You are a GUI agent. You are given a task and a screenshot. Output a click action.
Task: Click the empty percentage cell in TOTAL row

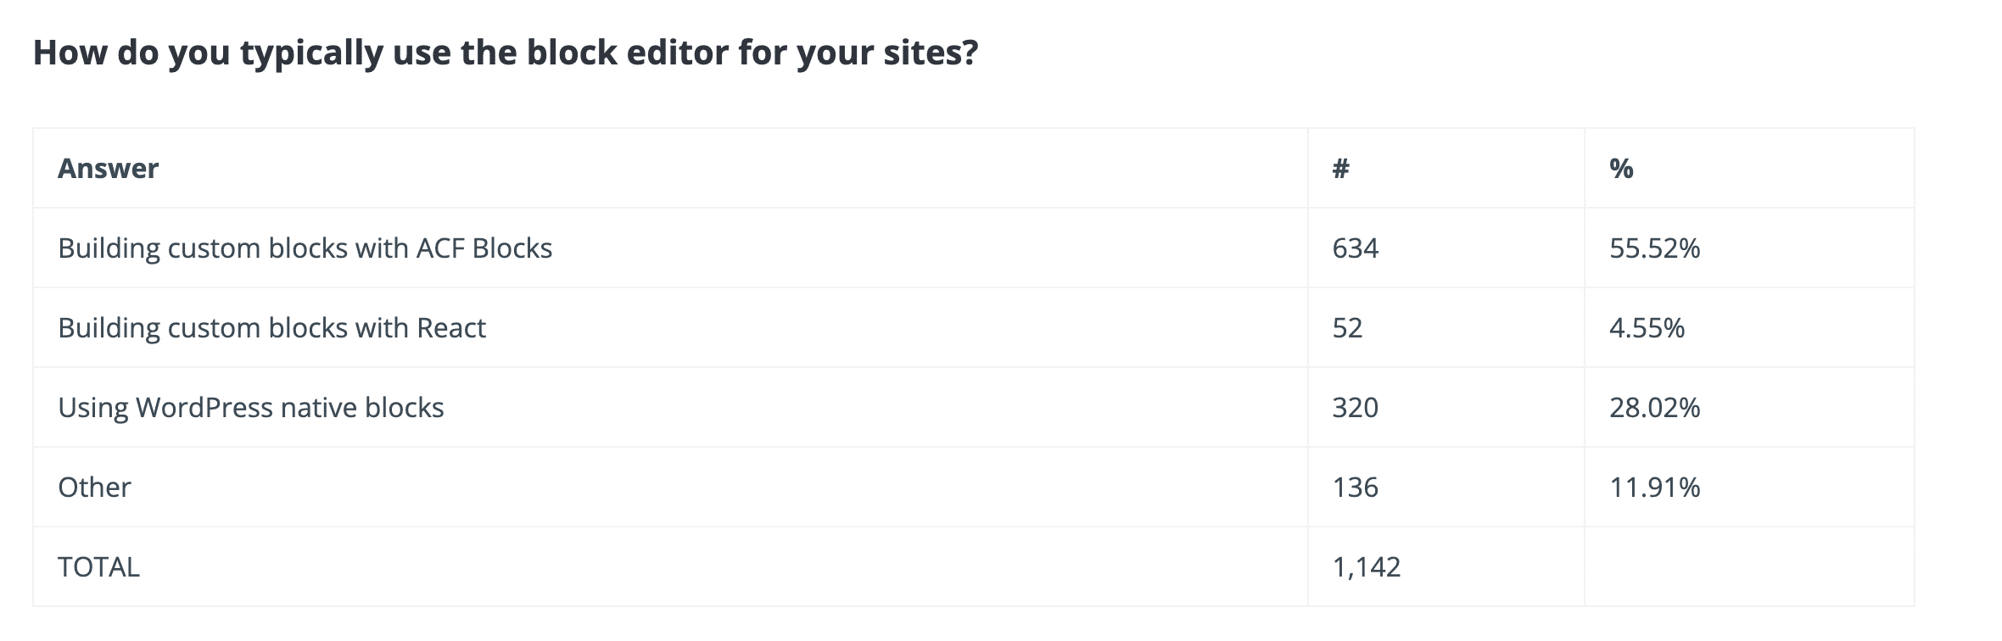(1748, 567)
